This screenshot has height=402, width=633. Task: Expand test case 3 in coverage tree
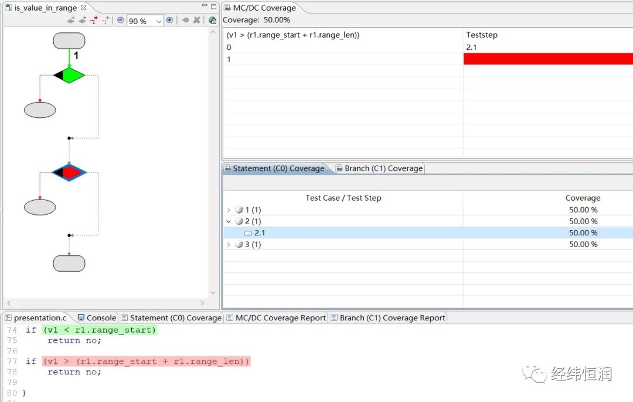229,244
